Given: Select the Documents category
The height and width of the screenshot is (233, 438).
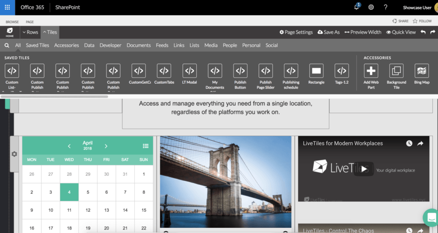Looking at the screenshot, I should pos(139,45).
